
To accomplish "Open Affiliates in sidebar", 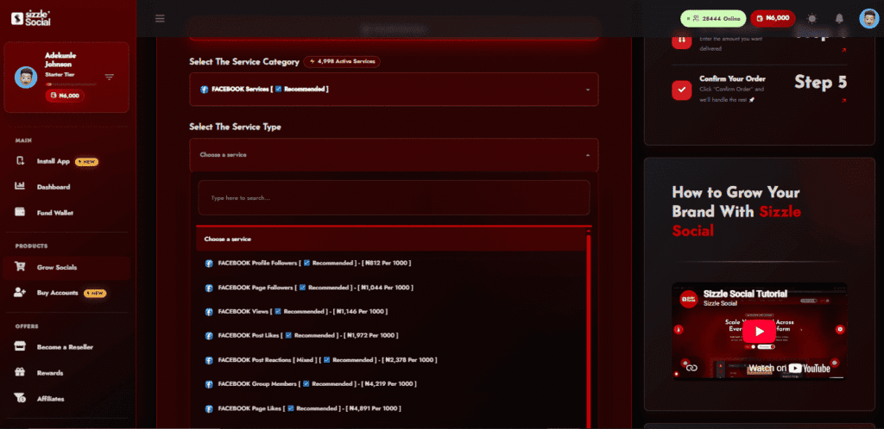I will pyautogui.click(x=50, y=399).
